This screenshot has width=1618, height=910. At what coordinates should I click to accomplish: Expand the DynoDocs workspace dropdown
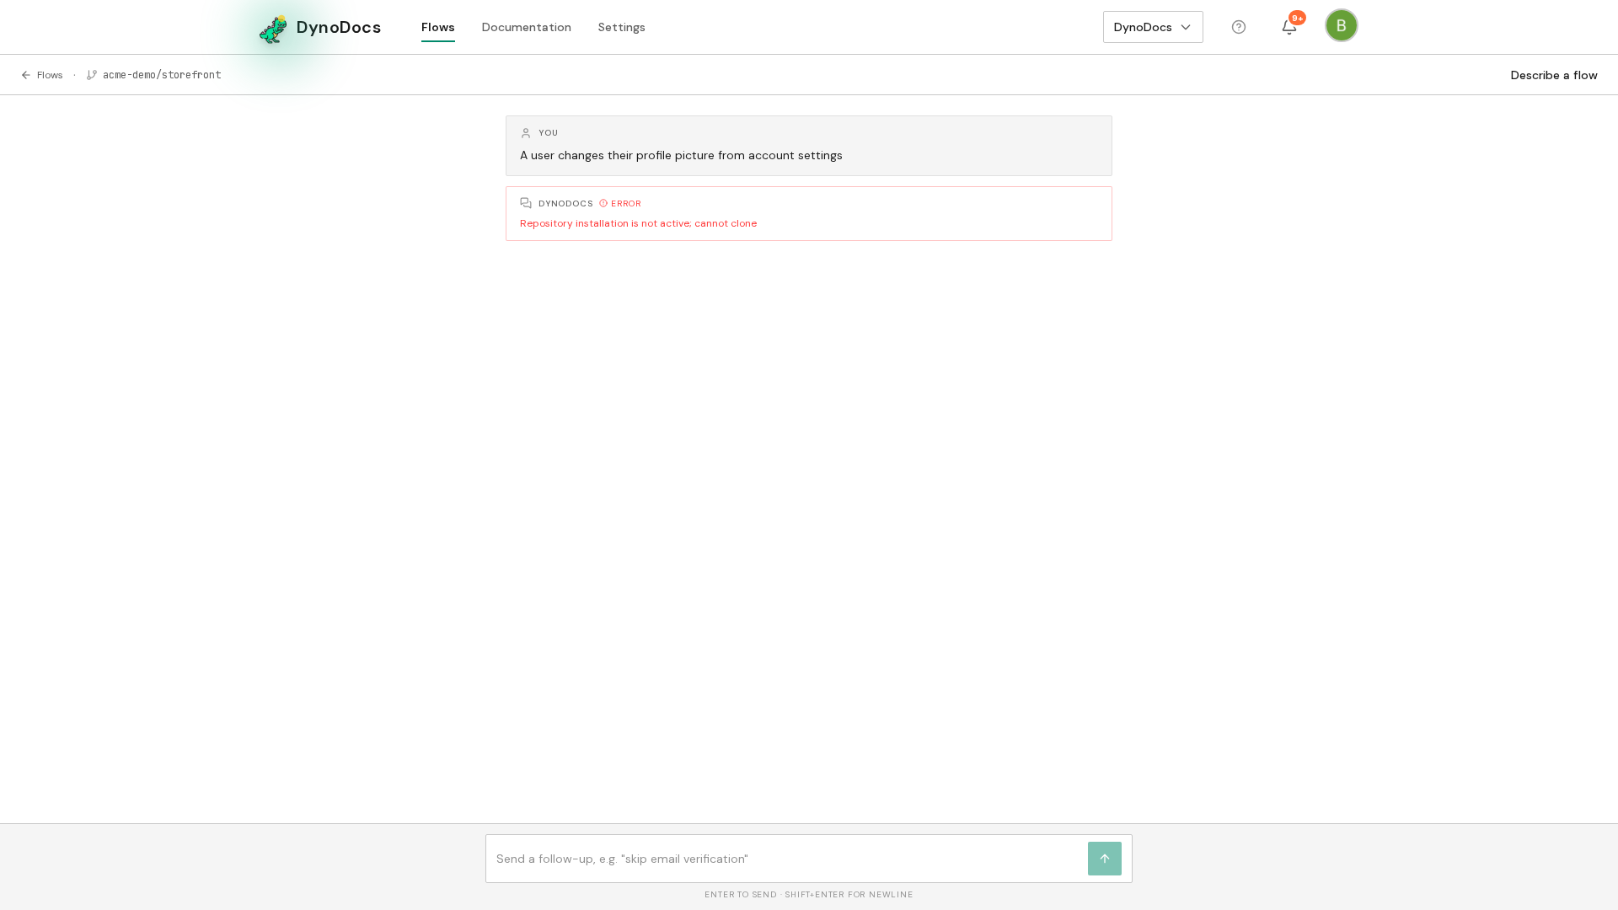pos(1153,27)
